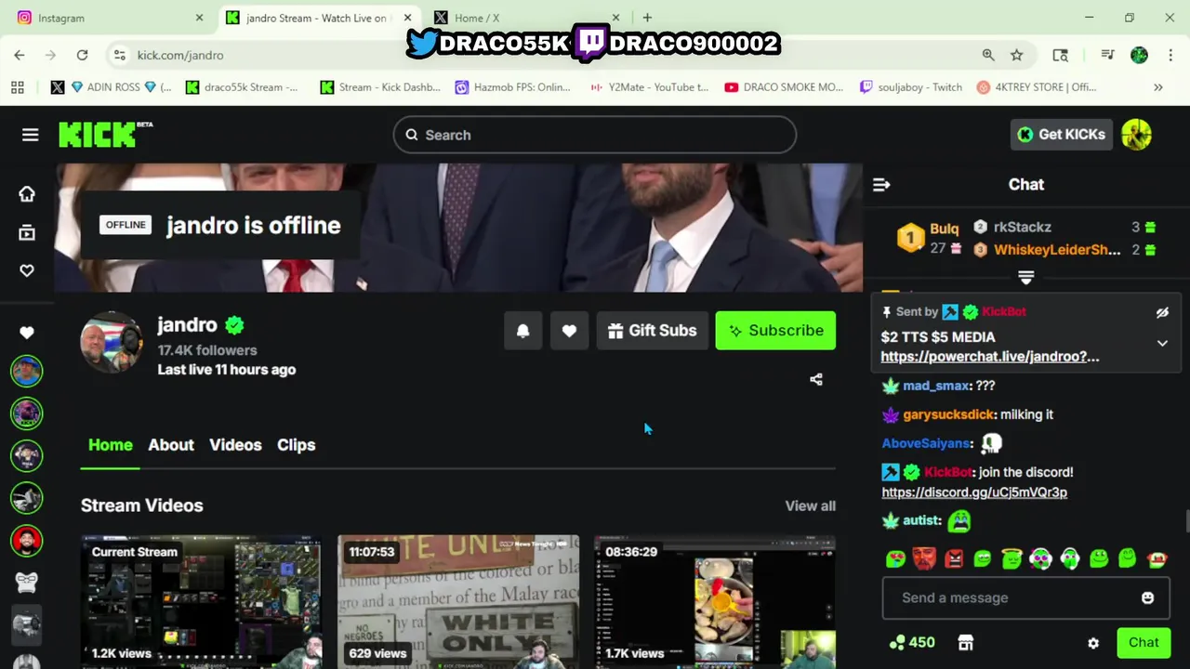
Task: Expand the pinned message chevron
Action: point(1162,343)
